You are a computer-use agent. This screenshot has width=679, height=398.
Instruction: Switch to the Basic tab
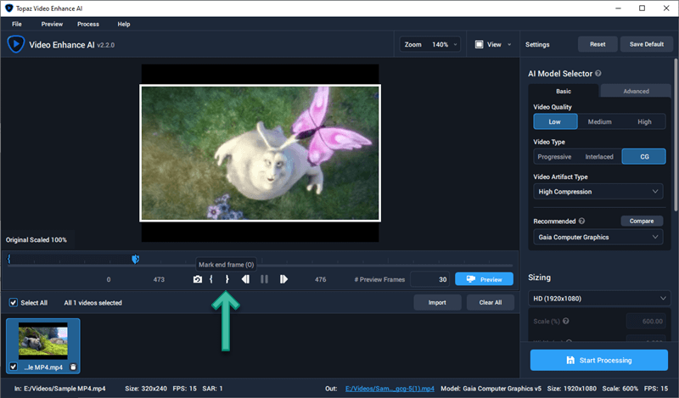564,91
